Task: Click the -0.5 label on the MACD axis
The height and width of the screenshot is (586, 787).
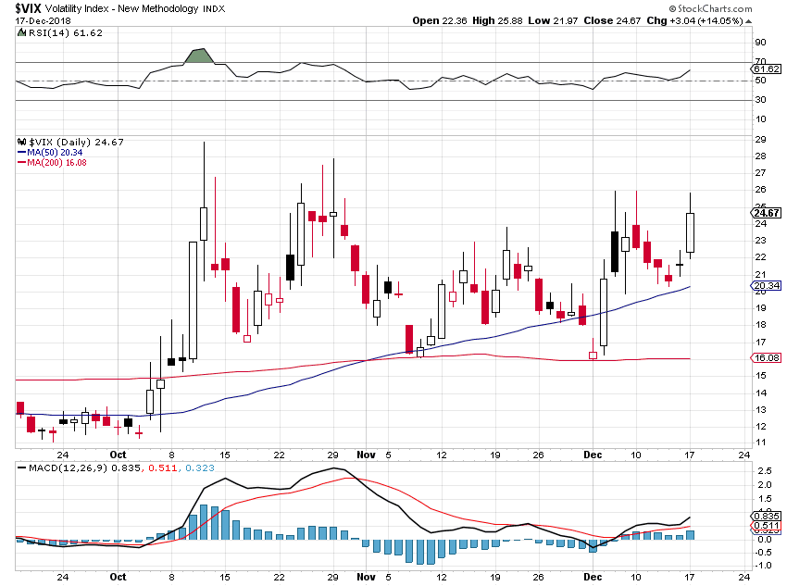Action: [763, 553]
